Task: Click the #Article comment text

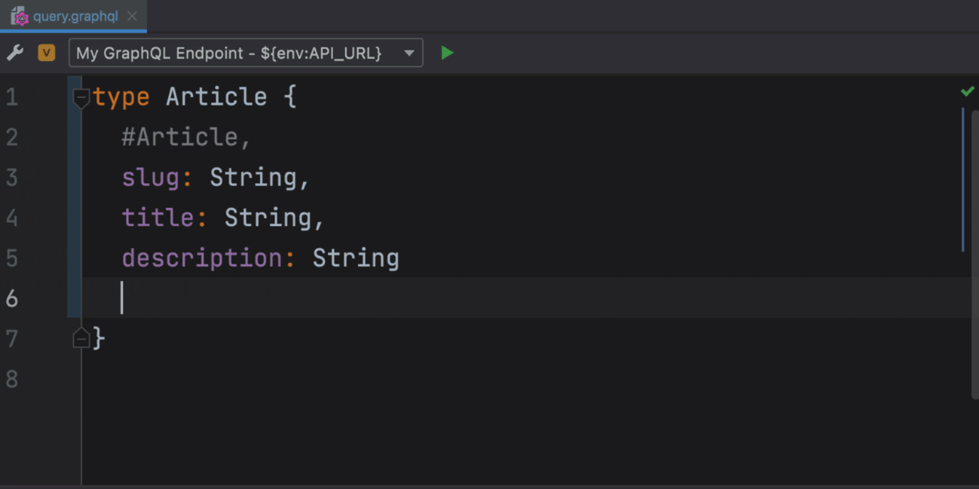Action: coord(186,137)
